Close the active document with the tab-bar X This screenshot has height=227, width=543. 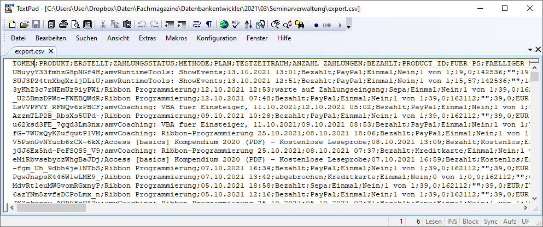coord(538,50)
